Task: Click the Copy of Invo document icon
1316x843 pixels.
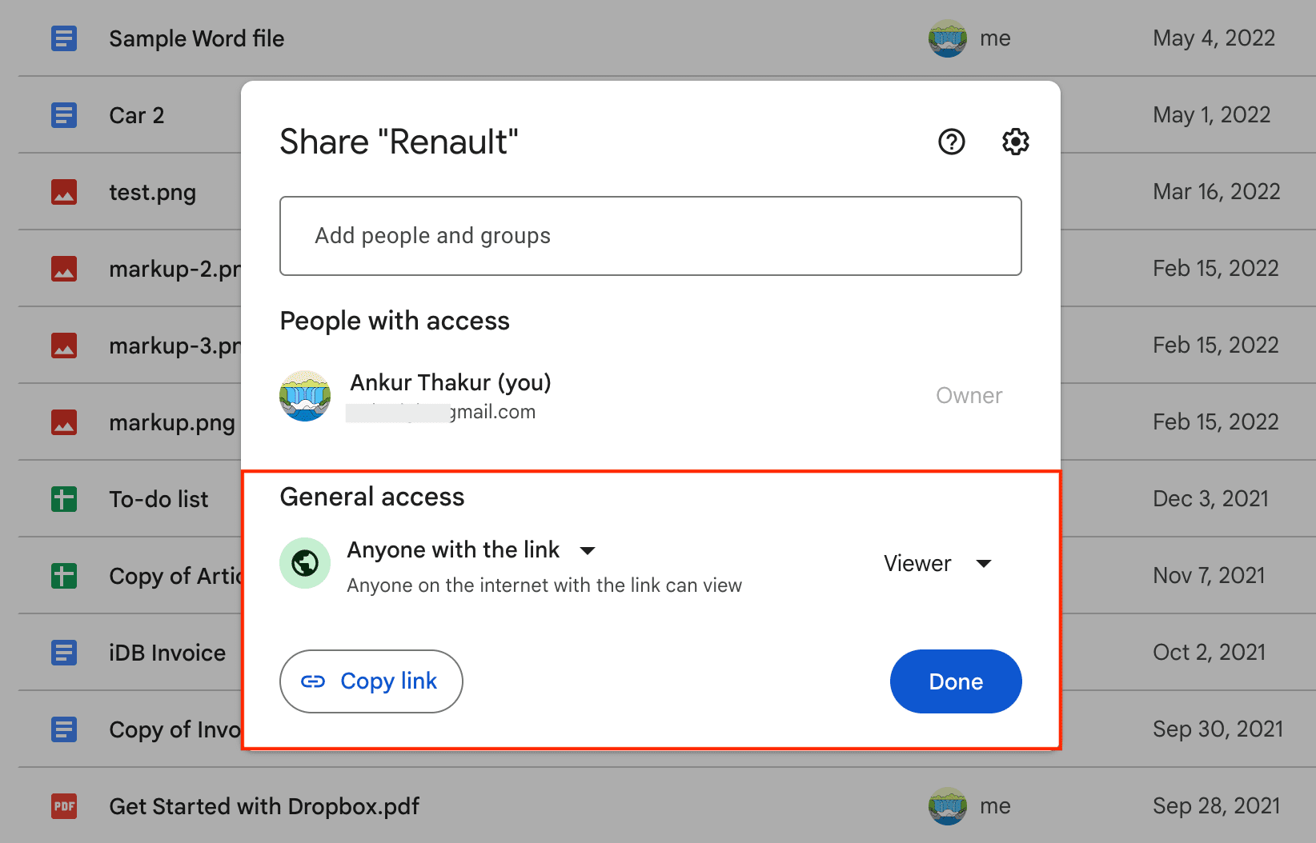Action: click(64, 729)
